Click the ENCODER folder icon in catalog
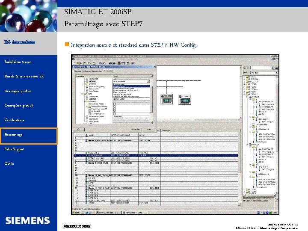This screenshot has height=231, width=308. pos(248,82)
